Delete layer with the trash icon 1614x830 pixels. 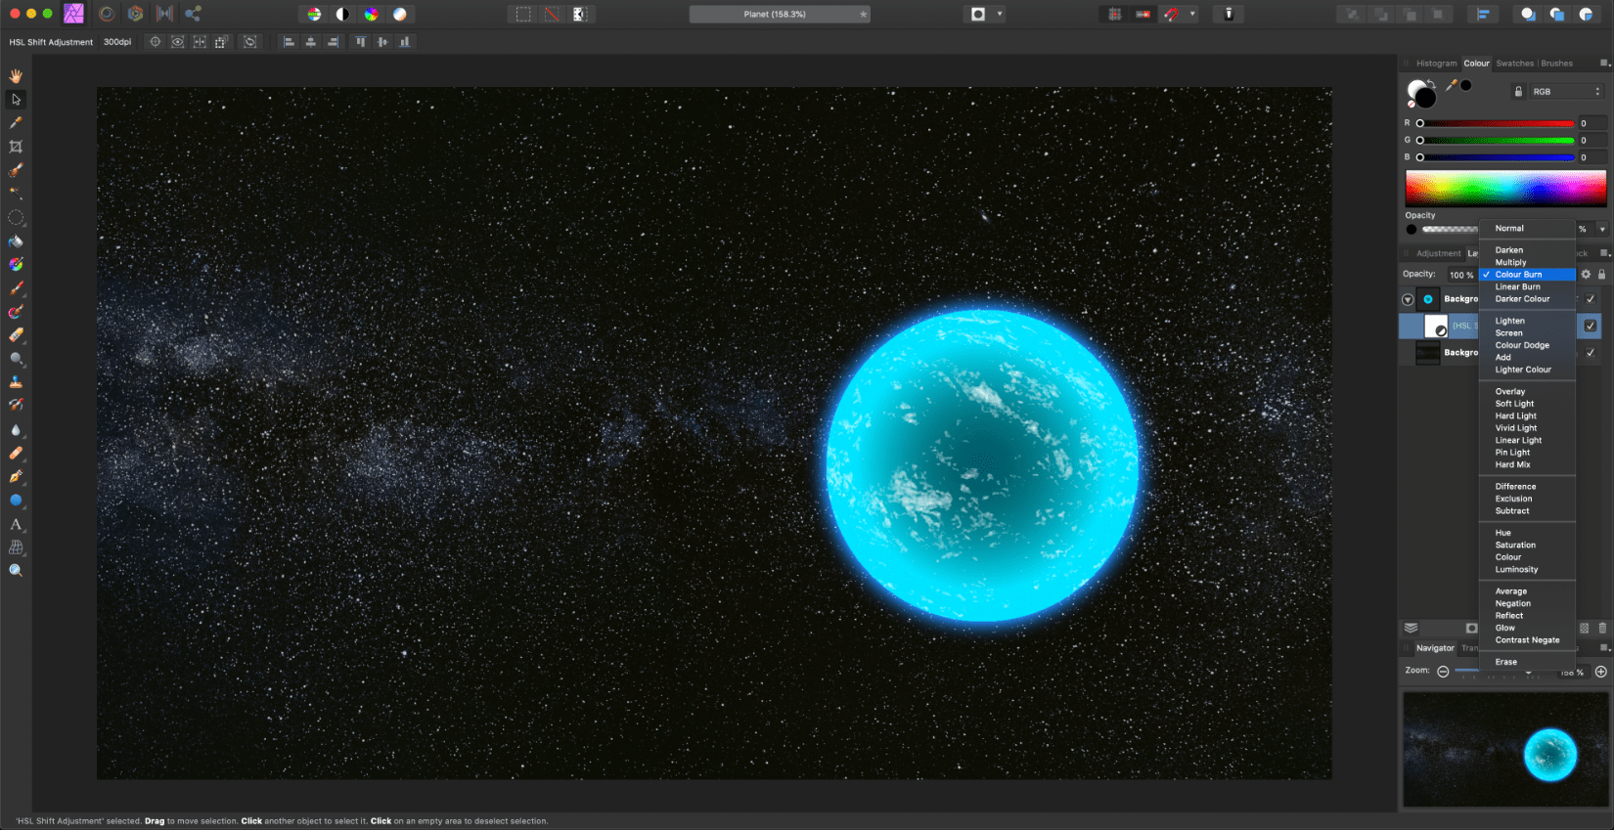(1602, 628)
